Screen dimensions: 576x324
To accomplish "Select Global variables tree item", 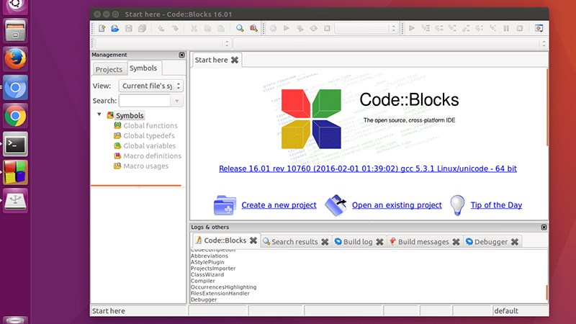I will click(149, 146).
